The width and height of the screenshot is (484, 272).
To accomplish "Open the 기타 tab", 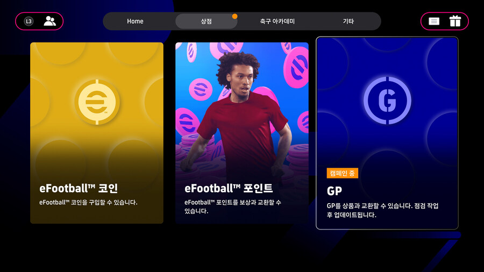I will [x=348, y=22].
